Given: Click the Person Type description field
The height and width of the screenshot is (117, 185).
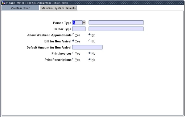Looking at the screenshot, I should pos(116,23).
